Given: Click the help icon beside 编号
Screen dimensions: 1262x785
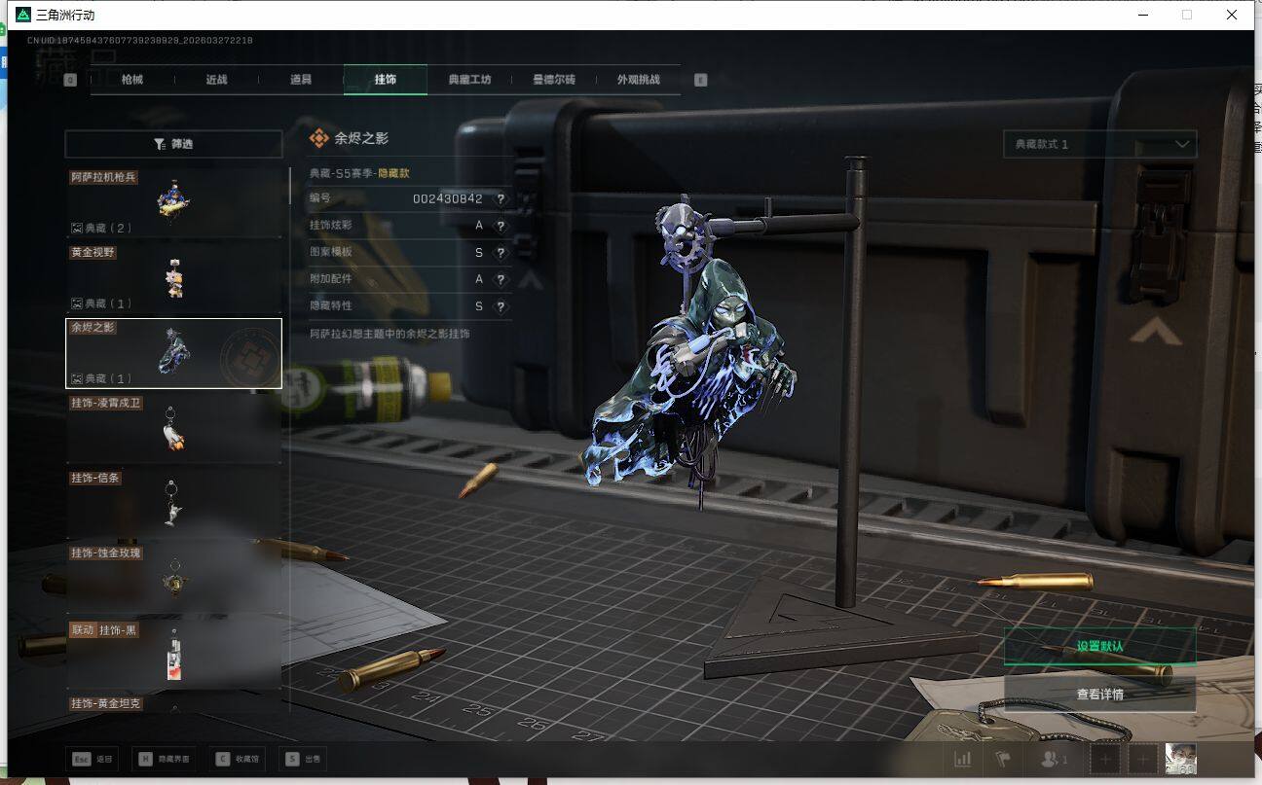Looking at the screenshot, I should coord(501,198).
